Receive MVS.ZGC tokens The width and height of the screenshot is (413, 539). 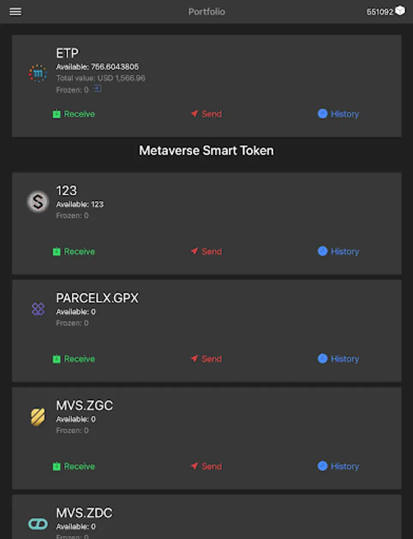click(74, 466)
